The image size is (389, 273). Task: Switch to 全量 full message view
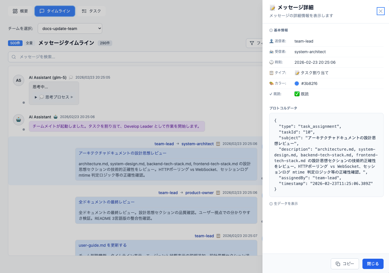coord(29,43)
